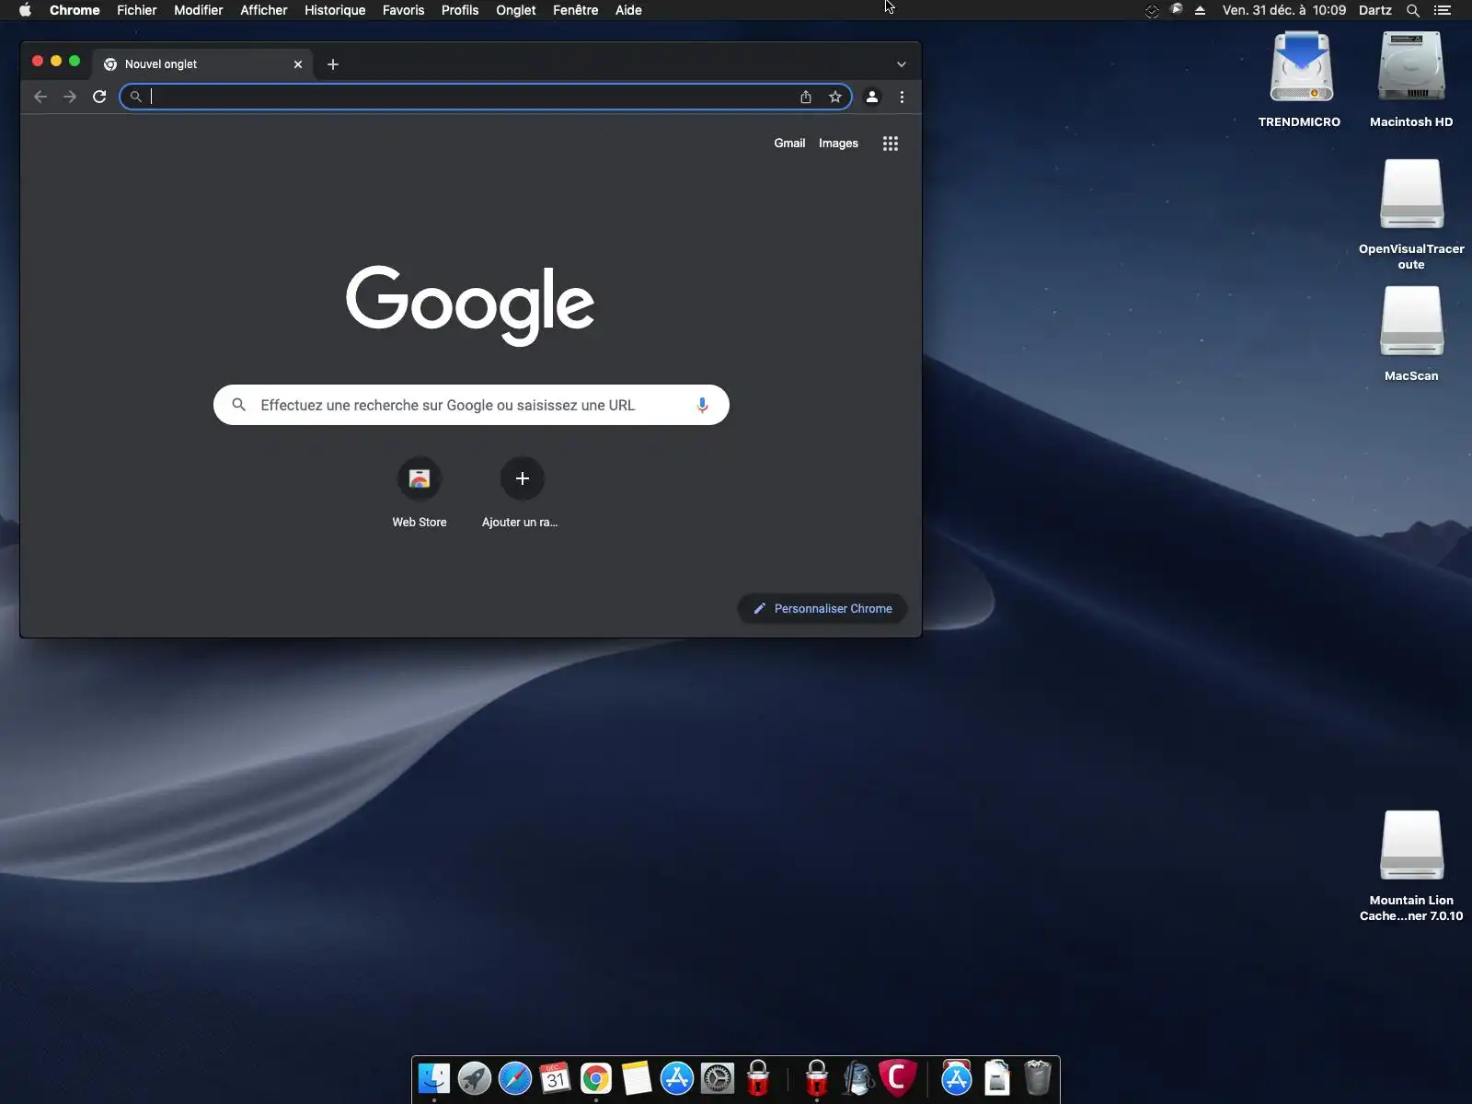Open the Web Store shortcut
This screenshot has height=1104, width=1472.
click(x=420, y=494)
